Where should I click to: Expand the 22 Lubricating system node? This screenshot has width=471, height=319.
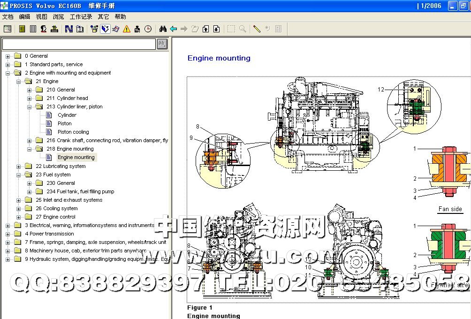point(19,167)
